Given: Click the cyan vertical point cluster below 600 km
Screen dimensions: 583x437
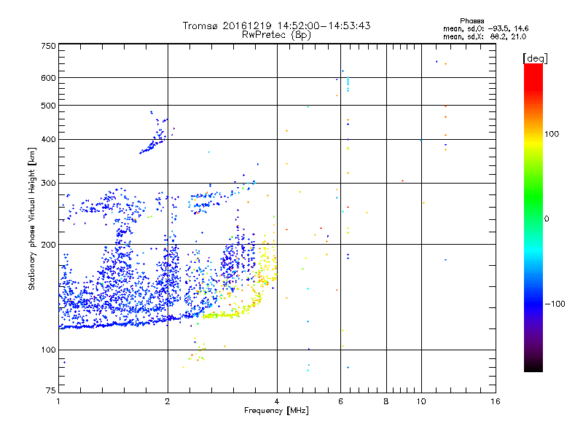Looking at the screenshot, I should click(348, 84).
